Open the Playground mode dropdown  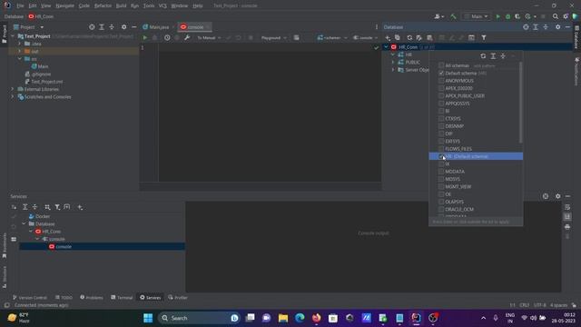click(274, 38)
